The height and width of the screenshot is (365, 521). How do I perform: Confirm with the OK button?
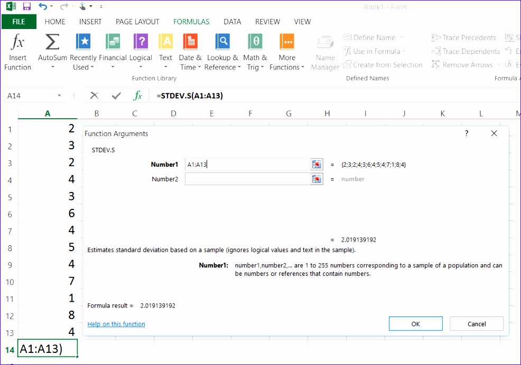click(x=415, y=323)
